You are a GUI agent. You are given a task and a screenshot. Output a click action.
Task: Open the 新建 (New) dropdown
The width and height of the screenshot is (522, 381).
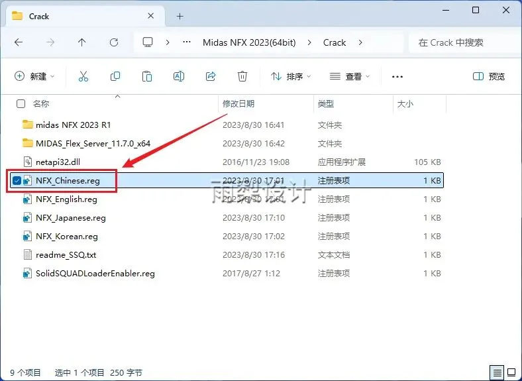click(34, 76)
